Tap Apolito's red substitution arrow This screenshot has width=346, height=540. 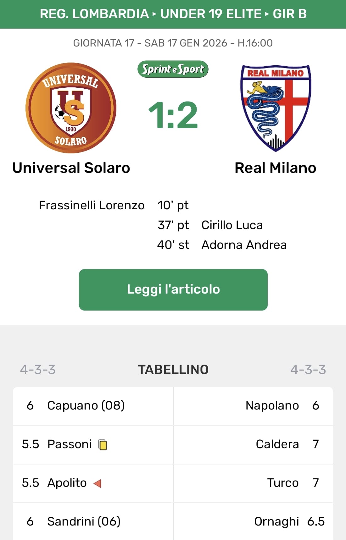point(98,483)
